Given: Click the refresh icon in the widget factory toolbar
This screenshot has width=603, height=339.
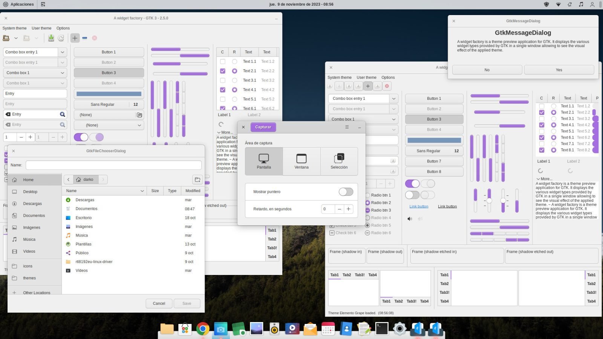Looking at the screenshot, I should (61, 38).
